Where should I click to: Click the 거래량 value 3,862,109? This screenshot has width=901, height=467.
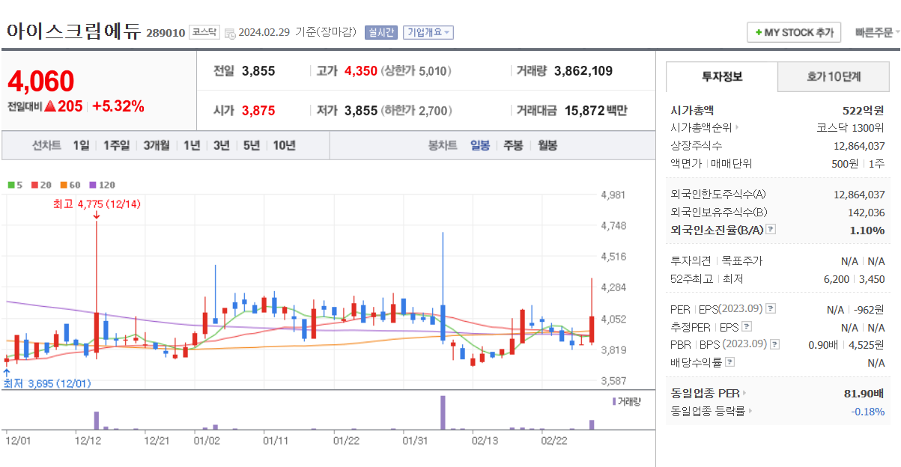(583, 71)
